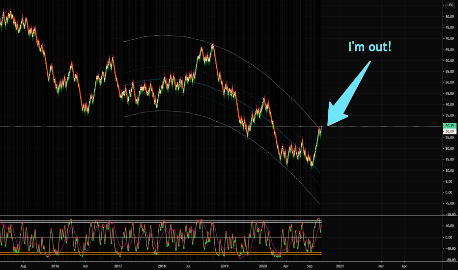
Task: Click the 10.00 price scale label
Action: [x=450, y=170]
